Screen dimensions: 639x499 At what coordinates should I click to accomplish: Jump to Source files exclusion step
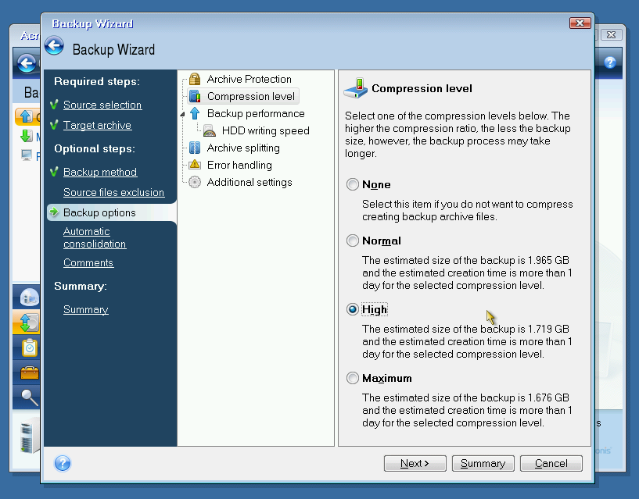click(113, 193)
